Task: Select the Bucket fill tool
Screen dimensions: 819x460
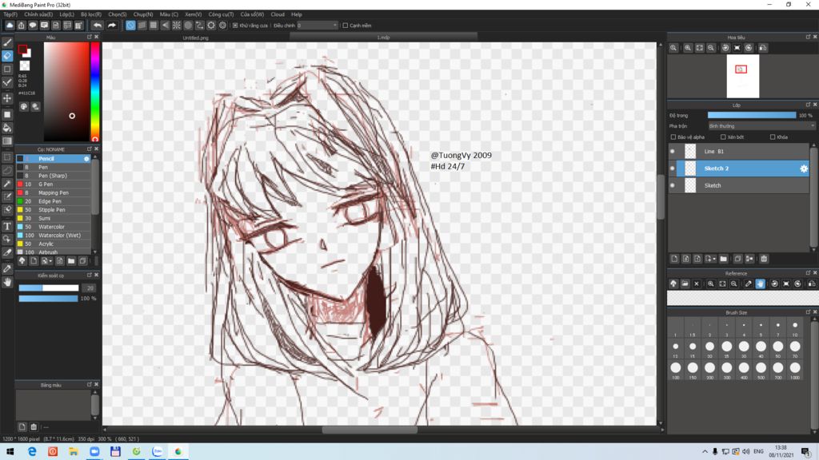Action: pyautogui.click(x=7, y=128)
